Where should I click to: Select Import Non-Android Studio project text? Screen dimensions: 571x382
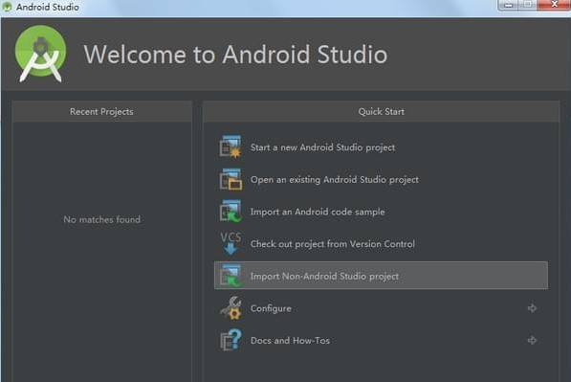[x=324, y=277]
